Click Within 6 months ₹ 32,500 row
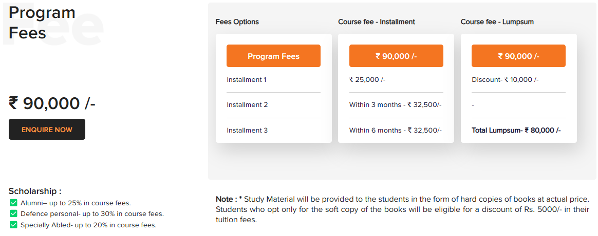Image resolution: width=598 pixels, height=236 pixels. 395,131
